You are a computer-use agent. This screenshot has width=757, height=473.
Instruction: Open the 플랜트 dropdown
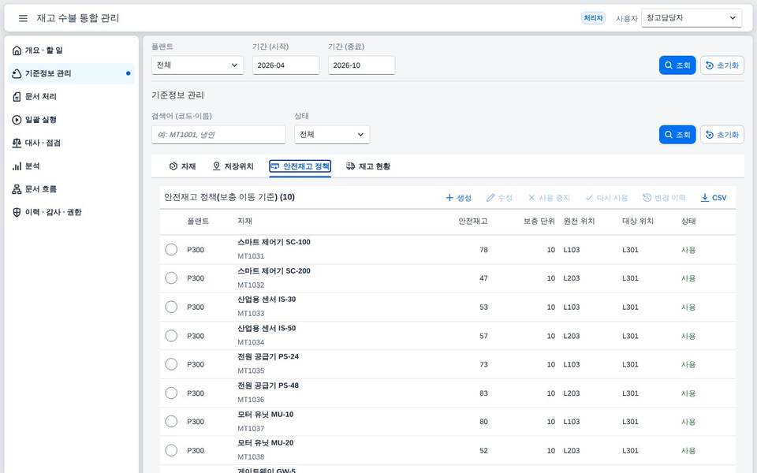pyautogui.click(x=197, y=65)
